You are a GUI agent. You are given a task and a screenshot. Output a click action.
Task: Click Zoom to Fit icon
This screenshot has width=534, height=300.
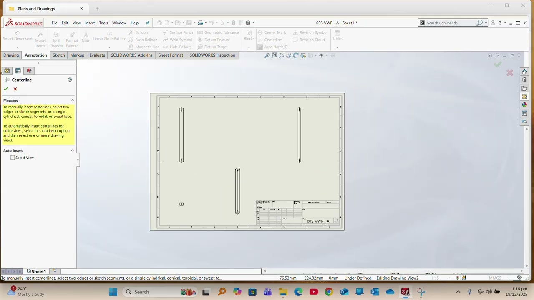pyautogui.click(x=267, y=55)
